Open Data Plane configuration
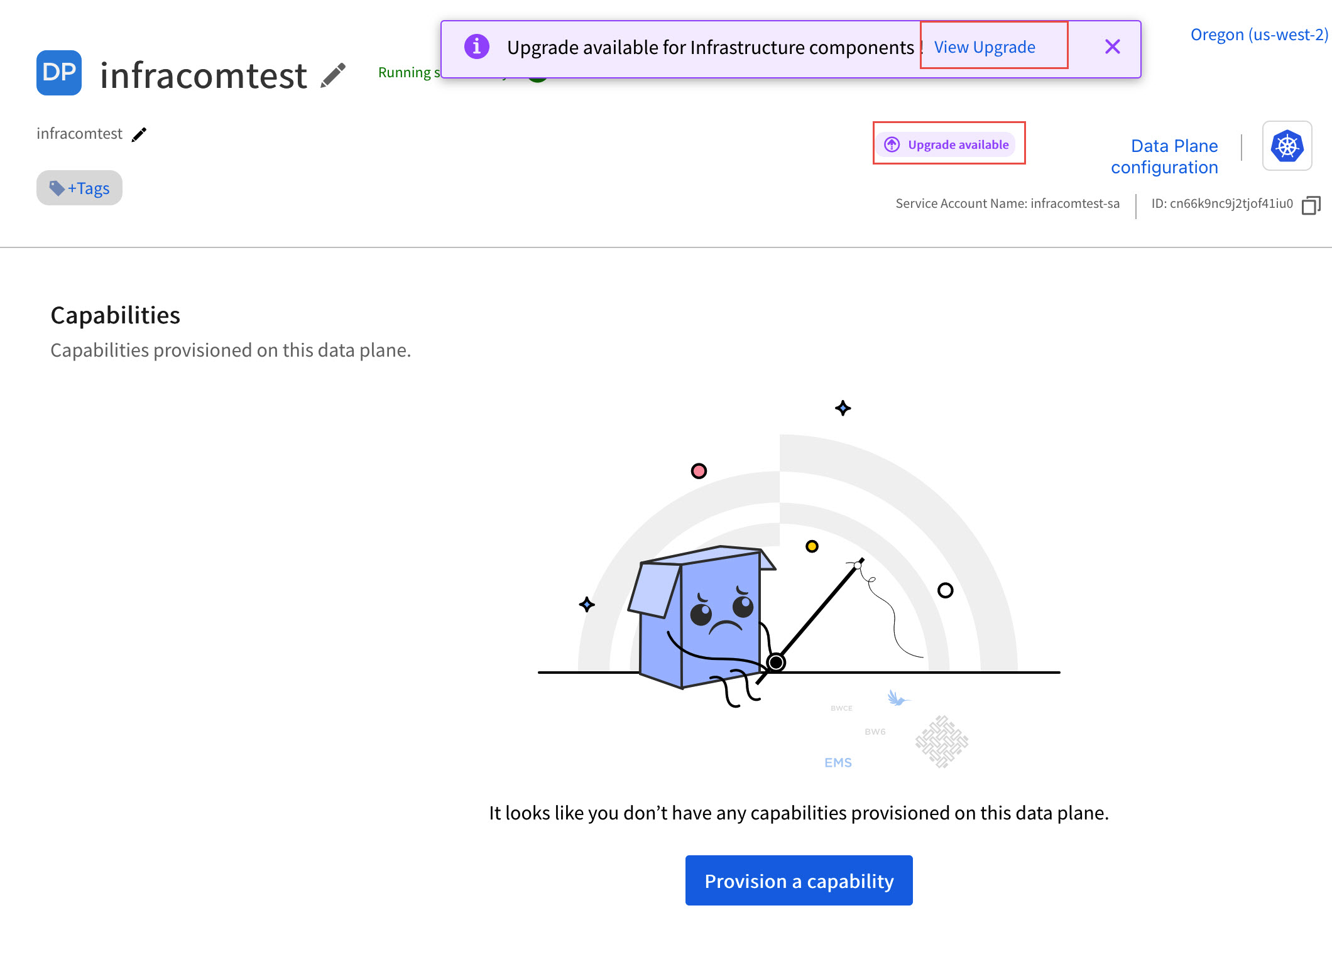Screen dimensions: 1332x957 click(x=1164, y=156)
